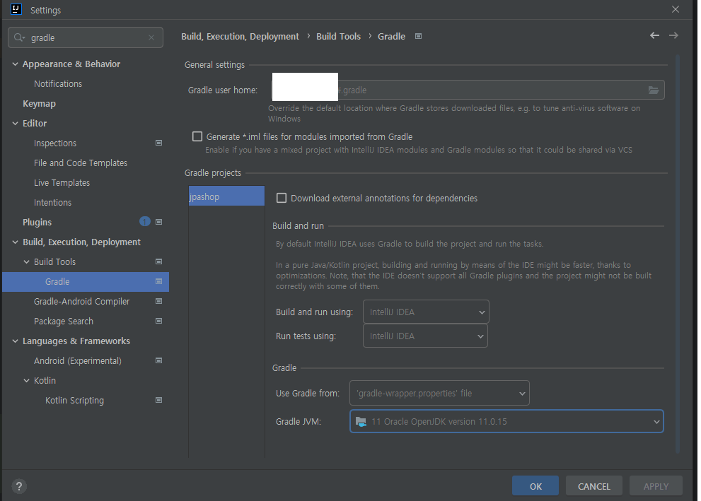
Task: Click CANCEL button
Action: pyautogui.click(x=594, y=486)
